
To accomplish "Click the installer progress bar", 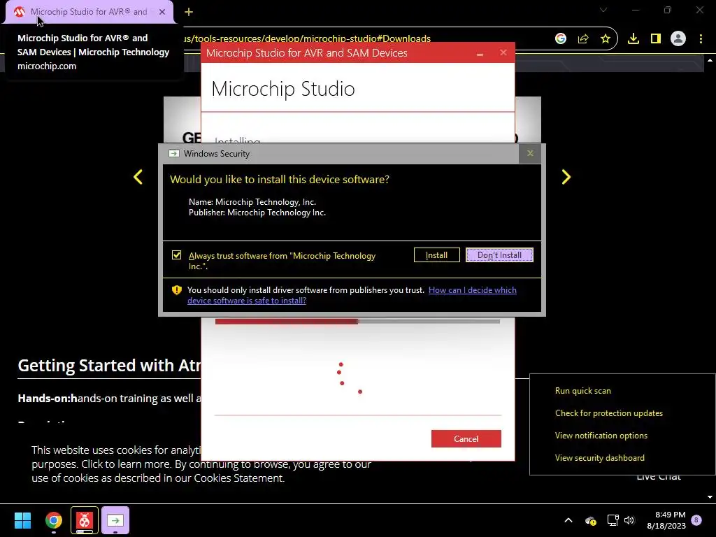I will pos(357,322).
